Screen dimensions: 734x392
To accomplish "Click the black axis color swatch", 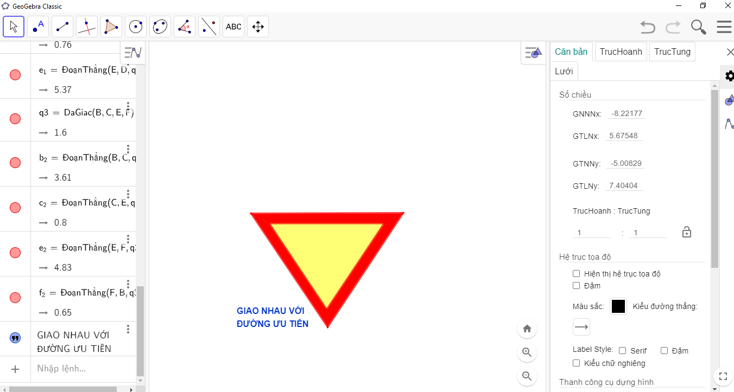I will (618, 306).
